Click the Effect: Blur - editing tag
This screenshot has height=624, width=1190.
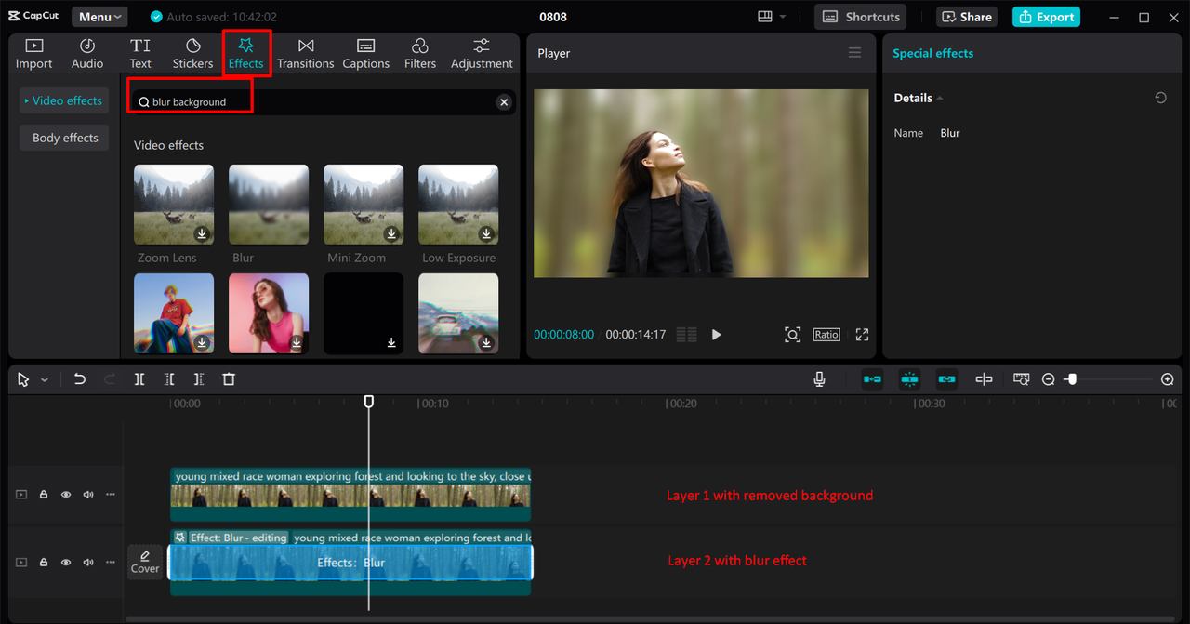coord(231,538)
